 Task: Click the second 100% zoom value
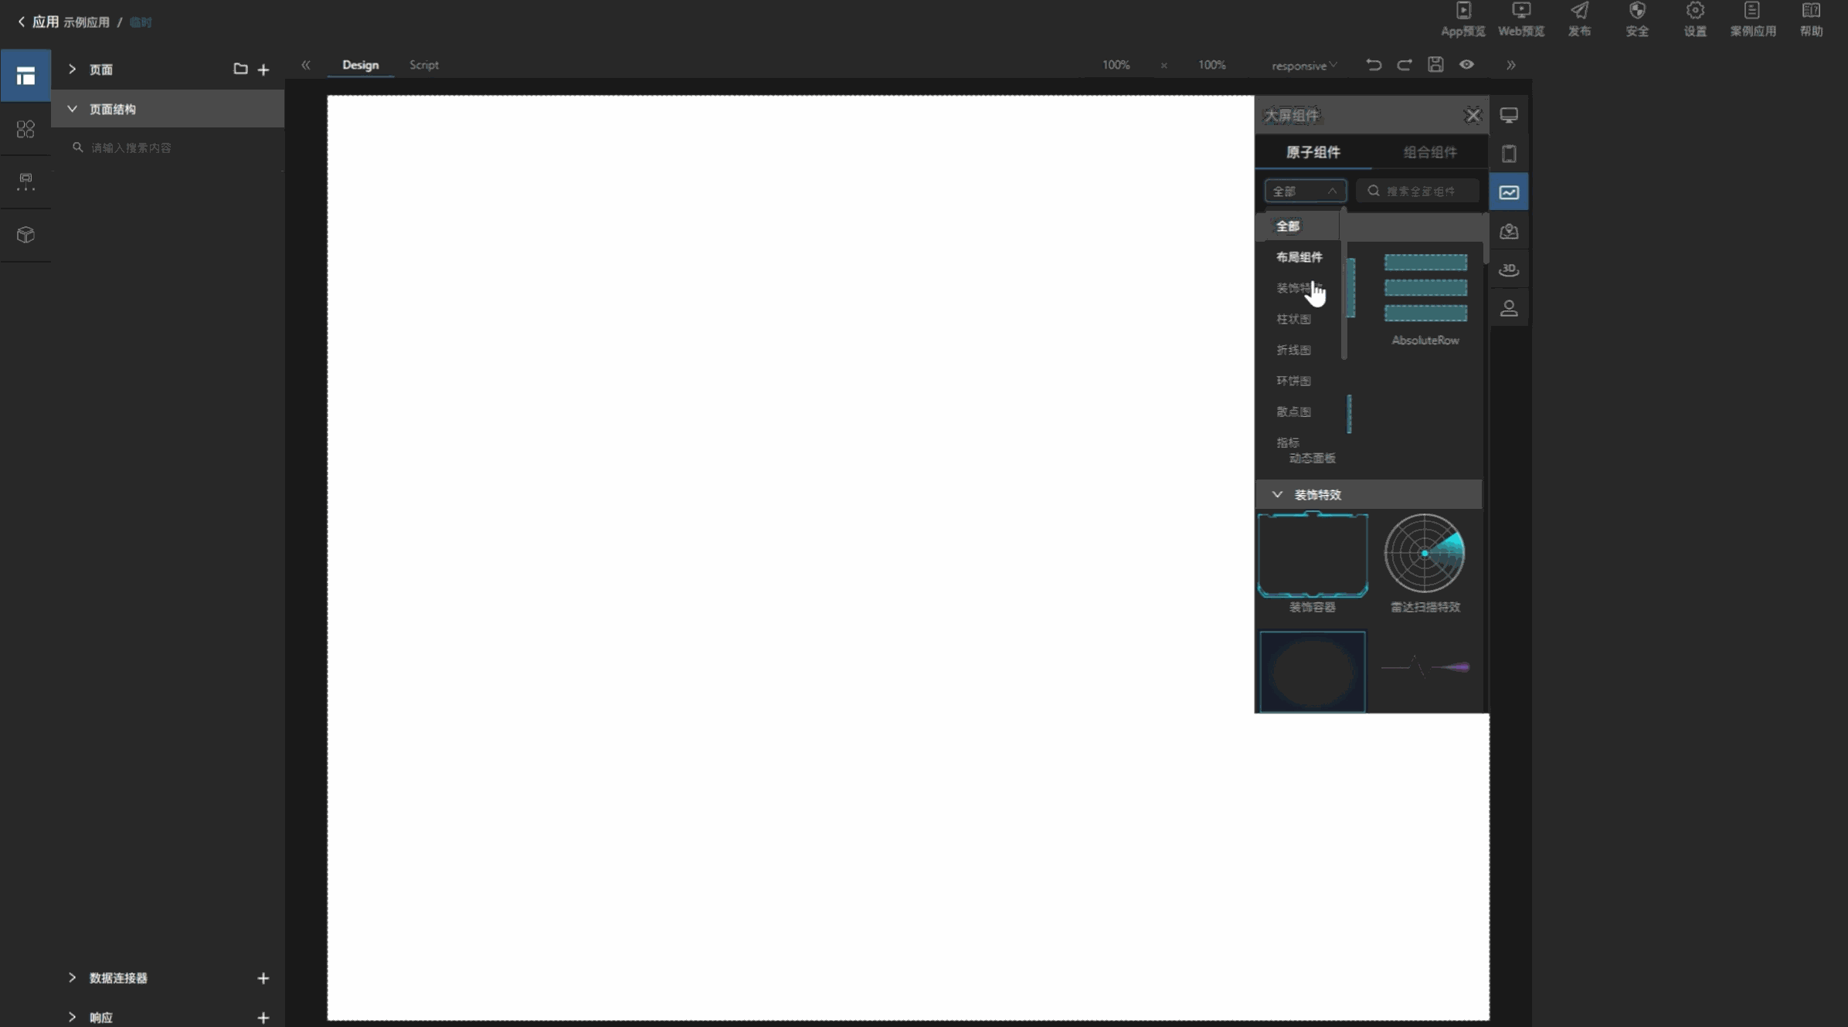point(1211,65)
